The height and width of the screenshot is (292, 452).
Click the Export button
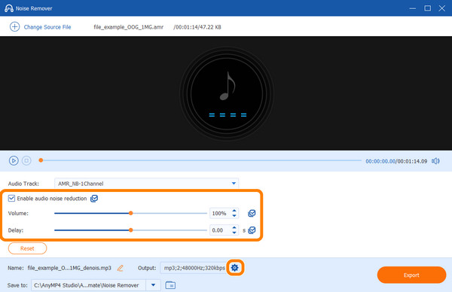click(x=411, y=275)
